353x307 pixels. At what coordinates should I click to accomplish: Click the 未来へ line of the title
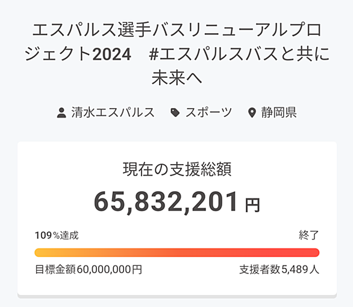pos(176,78)
